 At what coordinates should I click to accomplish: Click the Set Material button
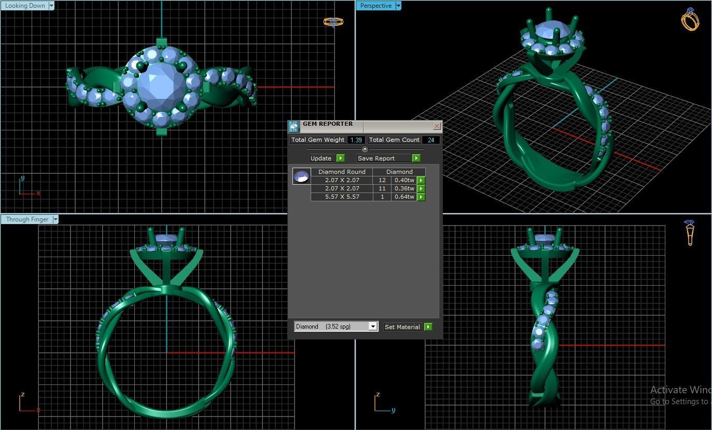coord(403,327)
